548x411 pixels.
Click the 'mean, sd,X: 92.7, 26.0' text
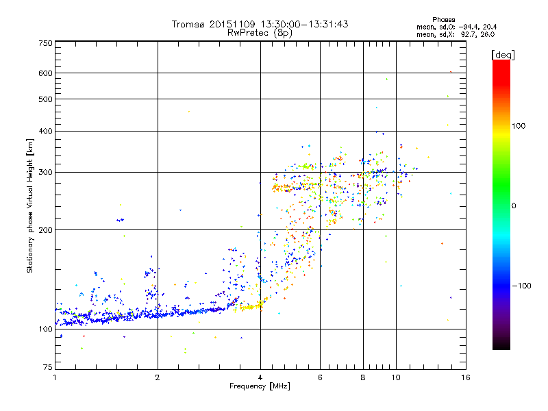456,35
